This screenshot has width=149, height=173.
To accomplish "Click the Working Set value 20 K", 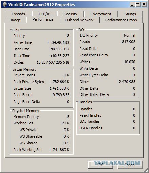I will point(66,123).
